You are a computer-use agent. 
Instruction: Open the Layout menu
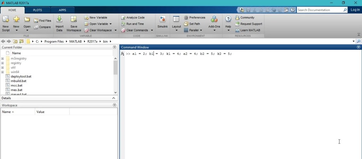(176, 24)
